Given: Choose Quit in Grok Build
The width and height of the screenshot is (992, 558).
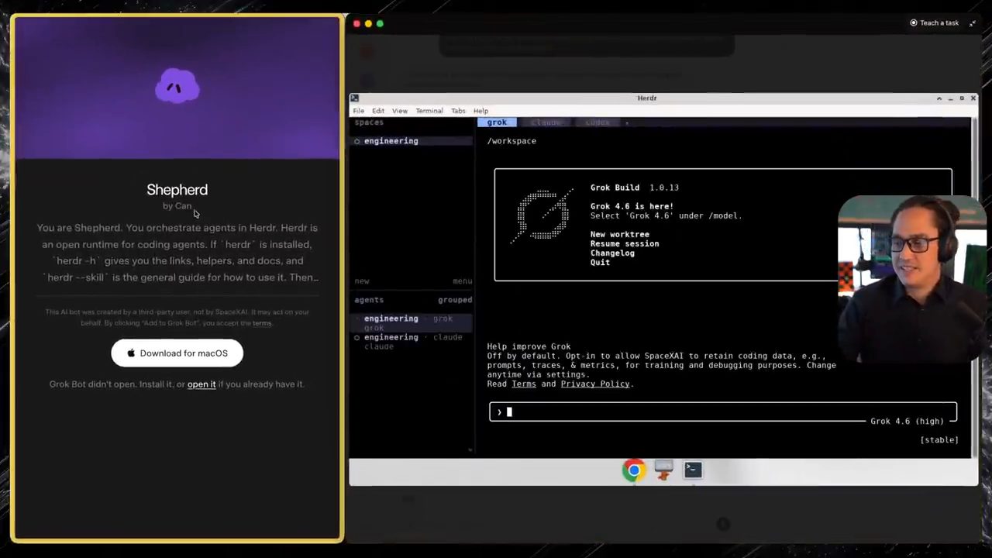Looking at the screenshot, I should click(x=600, y=262).
